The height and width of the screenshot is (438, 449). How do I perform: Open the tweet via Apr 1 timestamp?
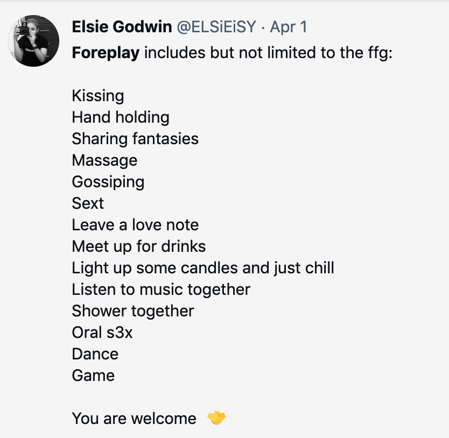point(289,27)
